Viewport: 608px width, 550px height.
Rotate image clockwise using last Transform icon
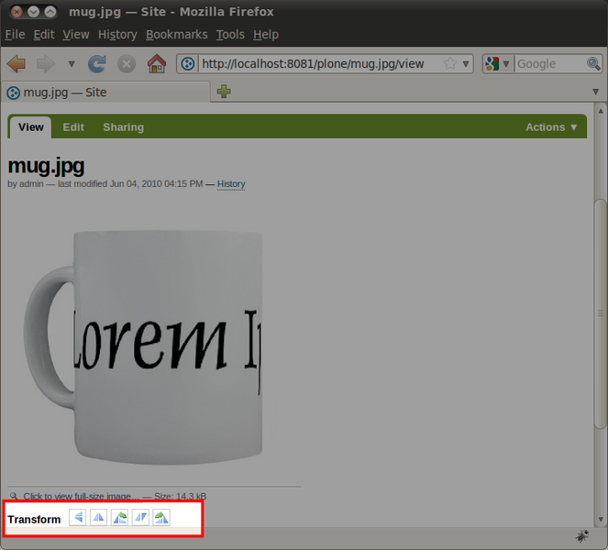pos(160,518)
